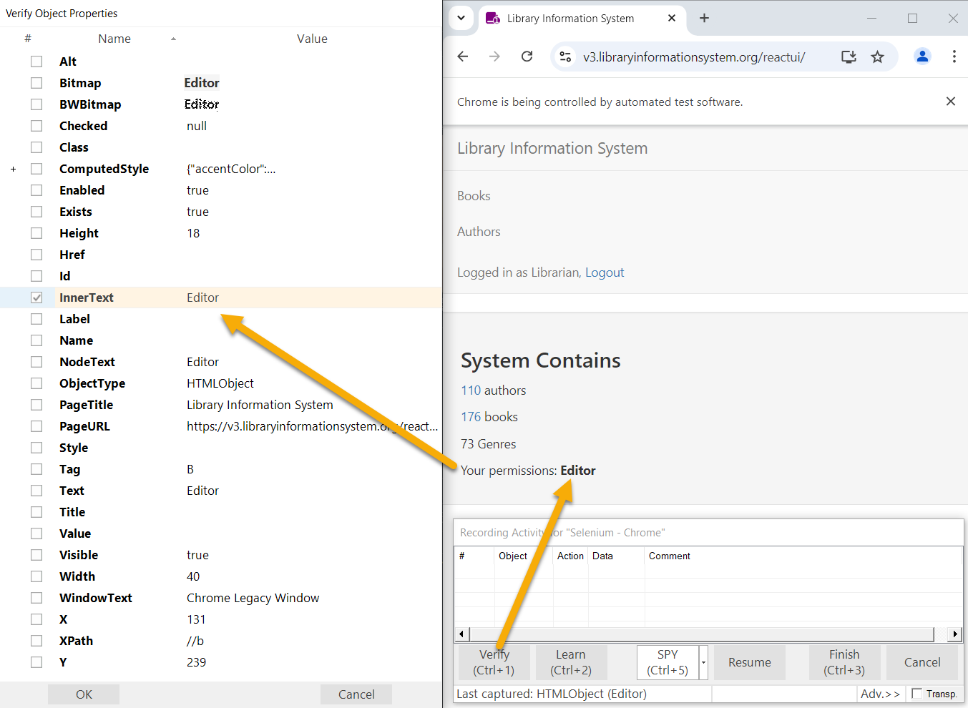Bookmark this page with the star icon
The height and width of the screenshot is (708, 968).
pos(877,57)
